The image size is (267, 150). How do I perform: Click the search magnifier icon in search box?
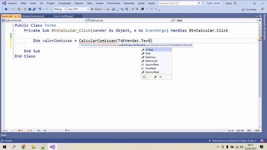[199, 3]
